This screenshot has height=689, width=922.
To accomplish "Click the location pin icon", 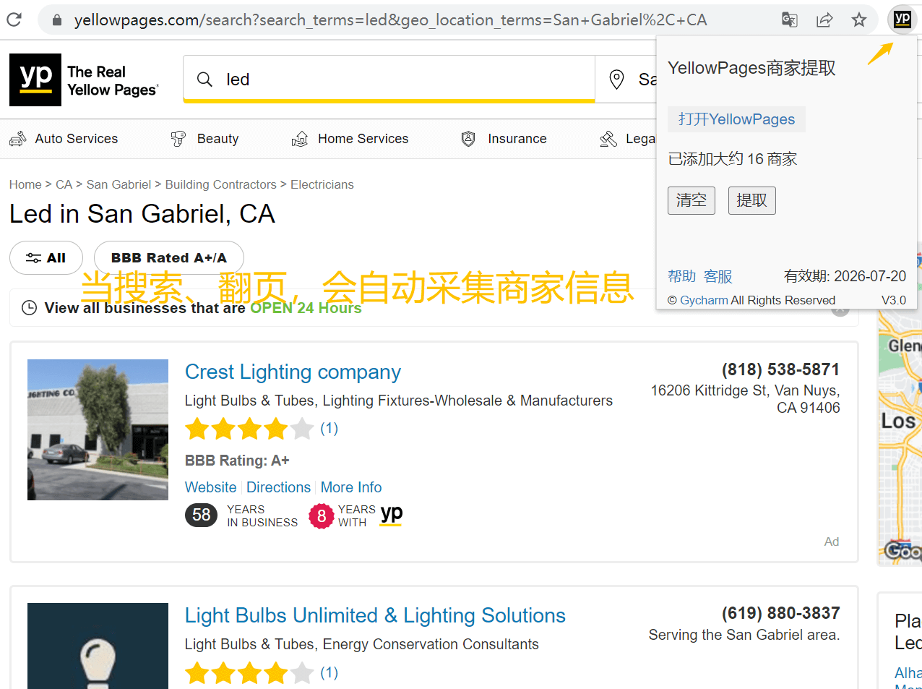I will click(x=616, y=80).
